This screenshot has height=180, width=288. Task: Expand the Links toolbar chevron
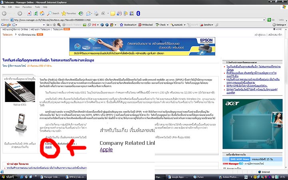[x=286, y=20]
